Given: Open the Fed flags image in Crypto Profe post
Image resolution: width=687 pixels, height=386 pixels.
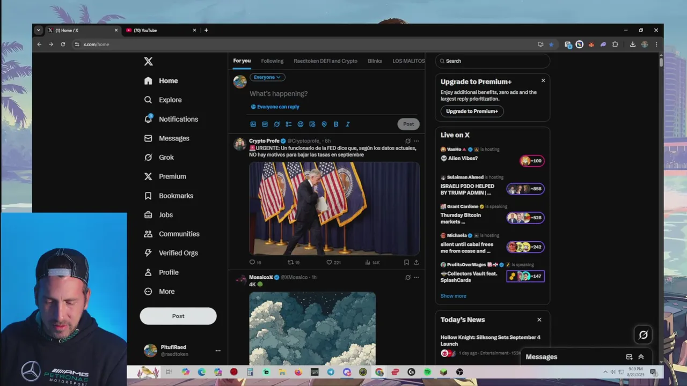Looking at the screenshot, I should [334, 209].
